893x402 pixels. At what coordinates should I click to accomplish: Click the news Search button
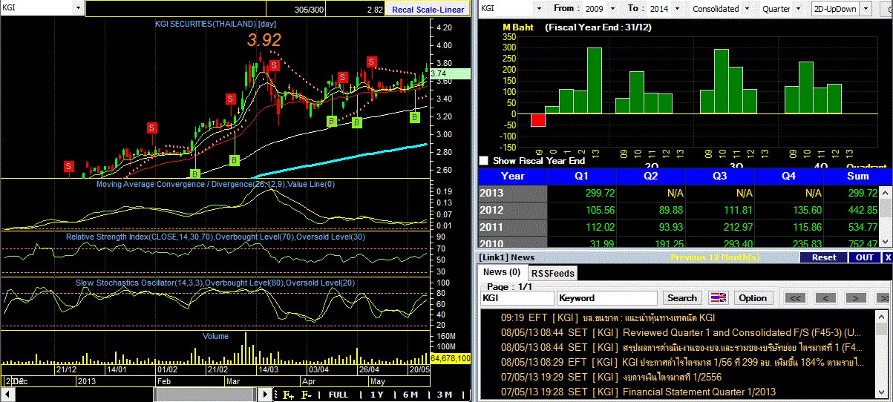tap(682, 297)
